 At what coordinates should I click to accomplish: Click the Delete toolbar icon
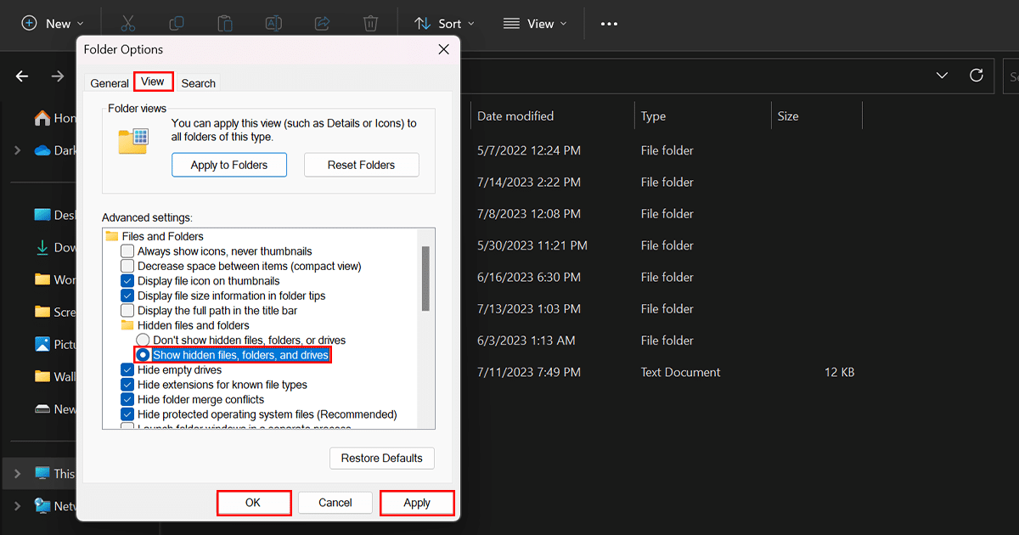[x=370, y=23]
